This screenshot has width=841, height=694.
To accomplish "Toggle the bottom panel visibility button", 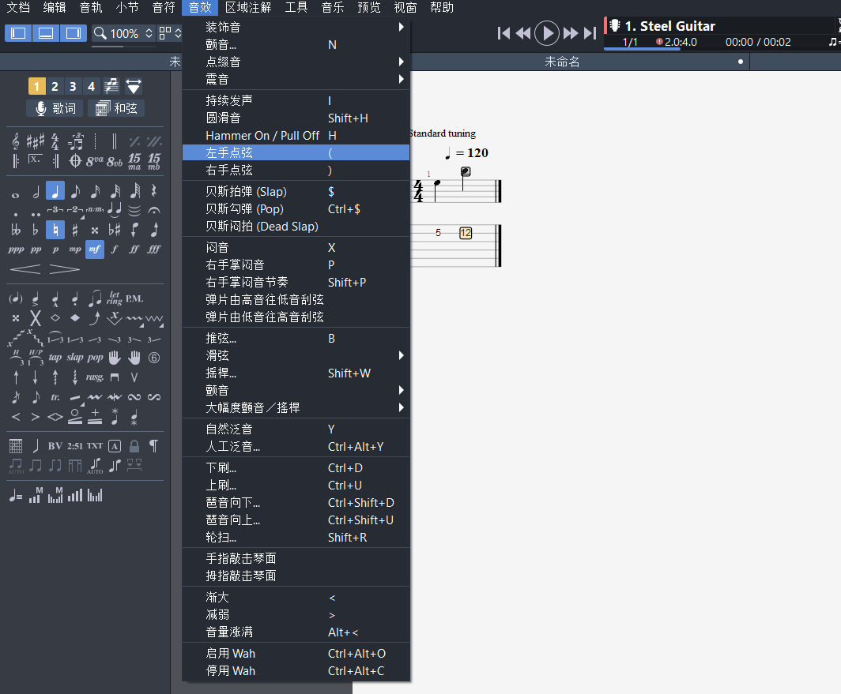I will pos(46,33).
